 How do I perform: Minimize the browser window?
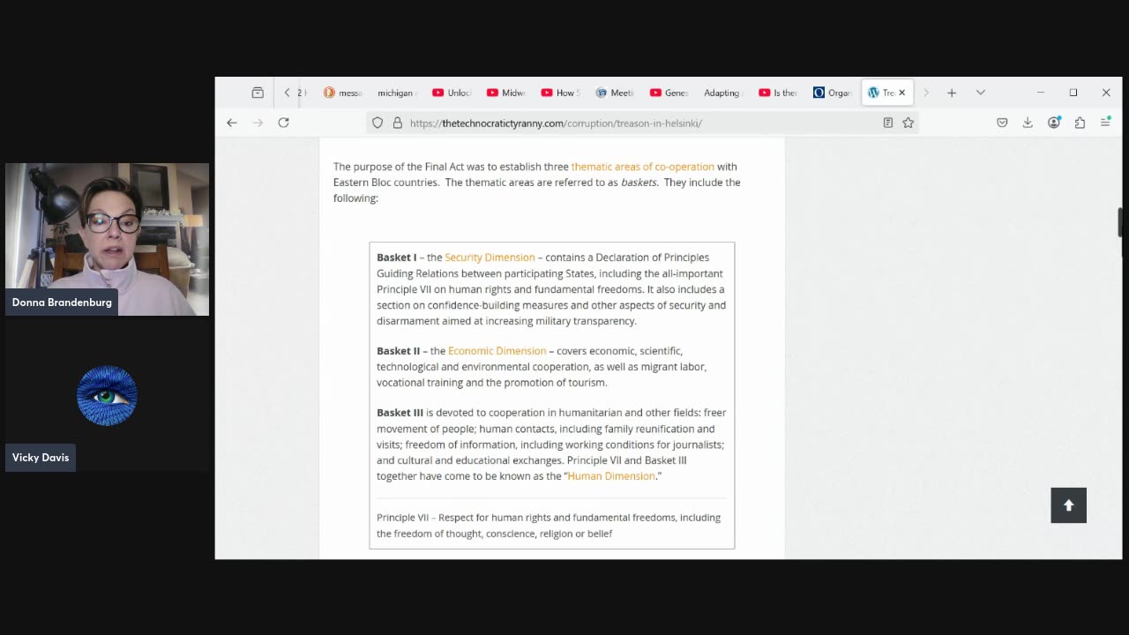1041,93
